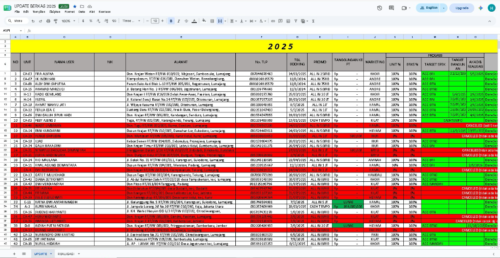Click the undo arrow icon
Viewport: 500px width, 258px height.
pos(33,21)
